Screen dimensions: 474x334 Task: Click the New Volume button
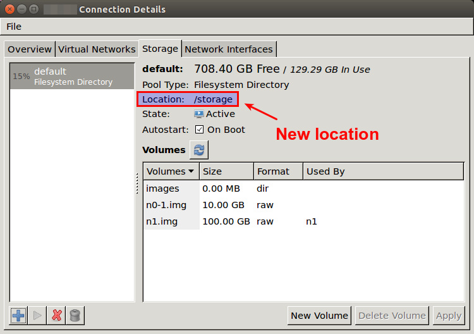tap(319, 316)
